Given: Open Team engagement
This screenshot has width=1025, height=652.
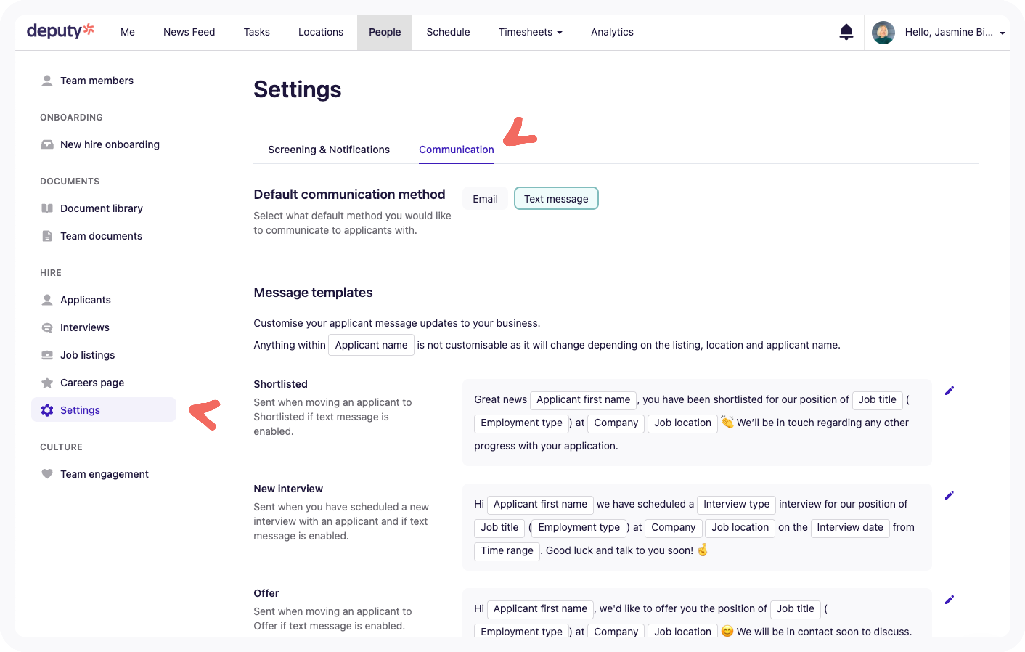Looking at the screenshot, I should pos(104,474).
